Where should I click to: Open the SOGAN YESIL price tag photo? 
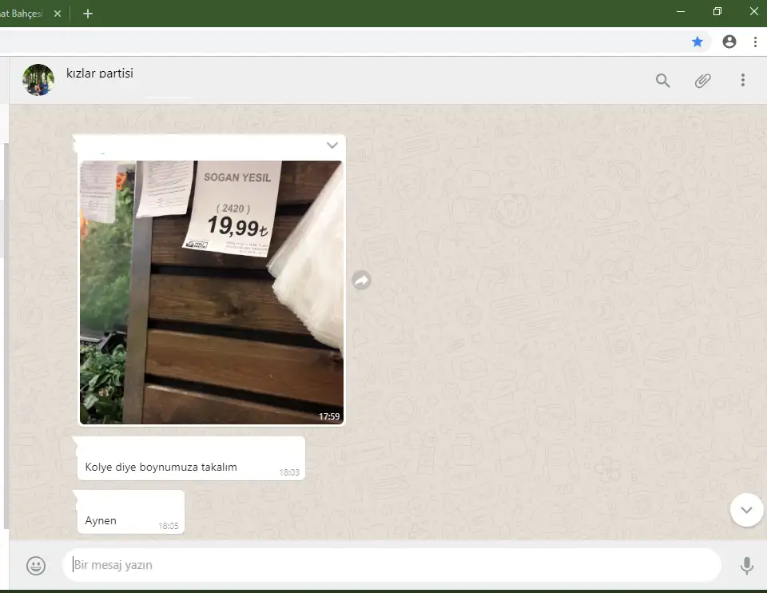point(211,292)
